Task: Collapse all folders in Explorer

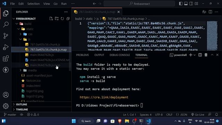Action: [x=68, y=18]
